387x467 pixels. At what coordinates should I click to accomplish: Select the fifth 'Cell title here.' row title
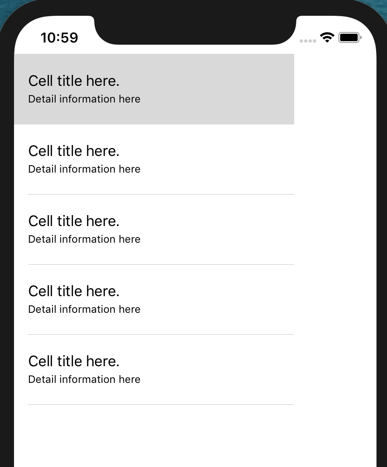point(74,361)
